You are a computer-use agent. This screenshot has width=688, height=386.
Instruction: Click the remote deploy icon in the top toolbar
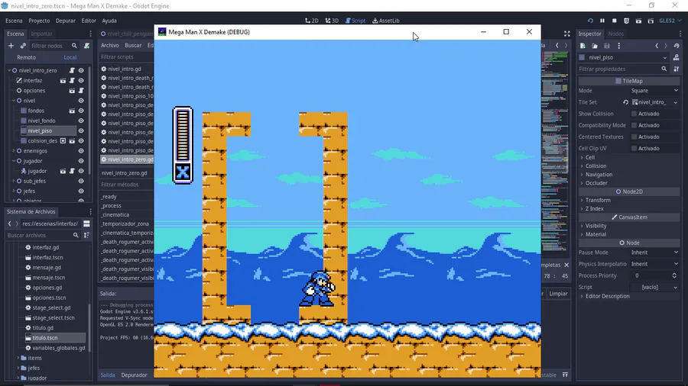(627, 21)
